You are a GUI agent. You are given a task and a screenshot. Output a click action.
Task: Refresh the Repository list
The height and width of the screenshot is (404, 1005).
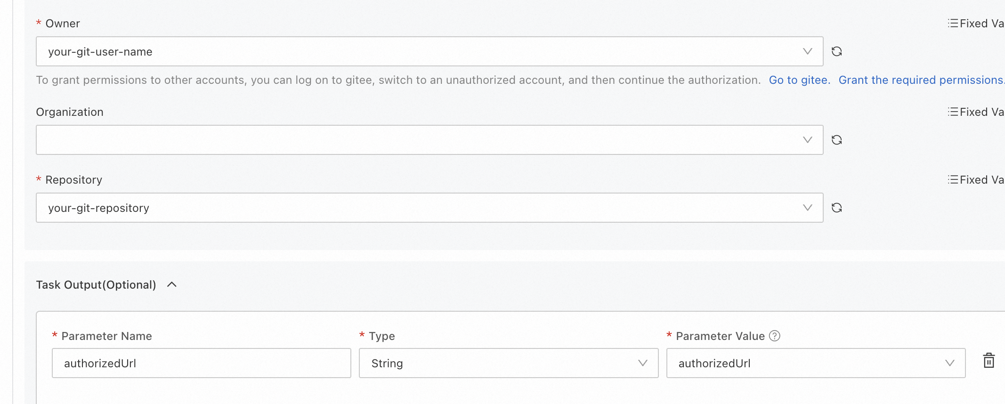836,208
